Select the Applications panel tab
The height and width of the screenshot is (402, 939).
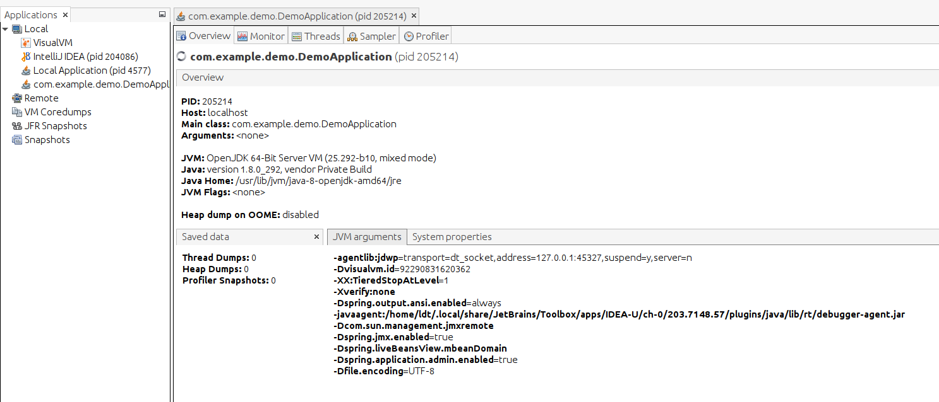pyautogui.click(x=36, y=15)
